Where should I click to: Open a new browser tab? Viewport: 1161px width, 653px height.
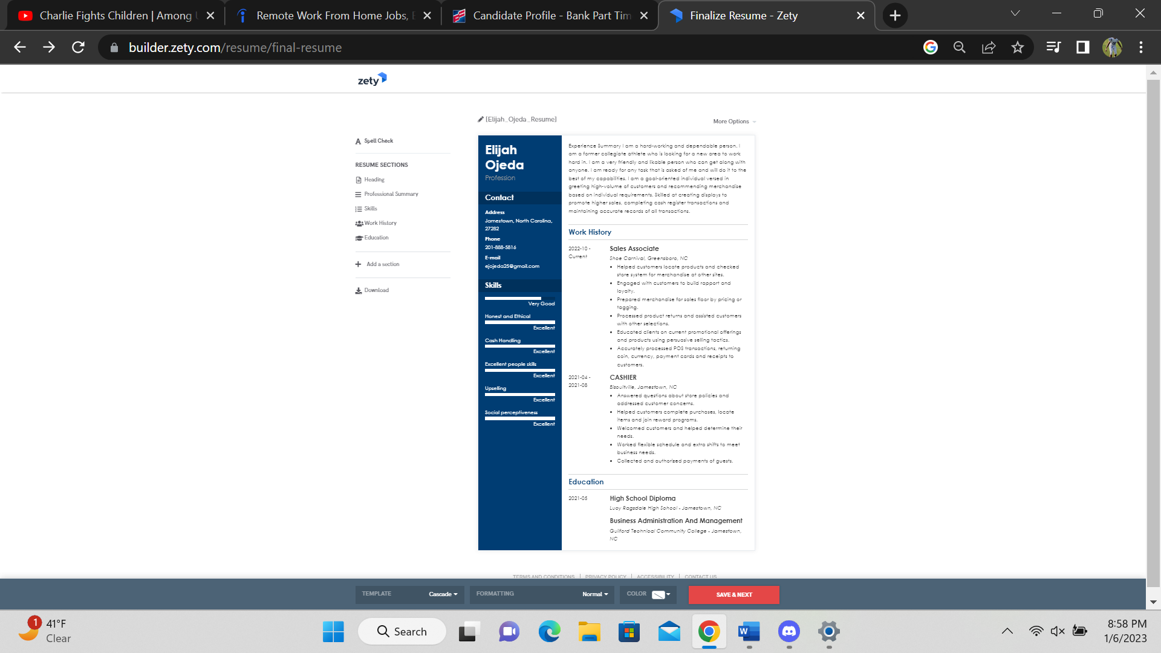tap(896, 16)
